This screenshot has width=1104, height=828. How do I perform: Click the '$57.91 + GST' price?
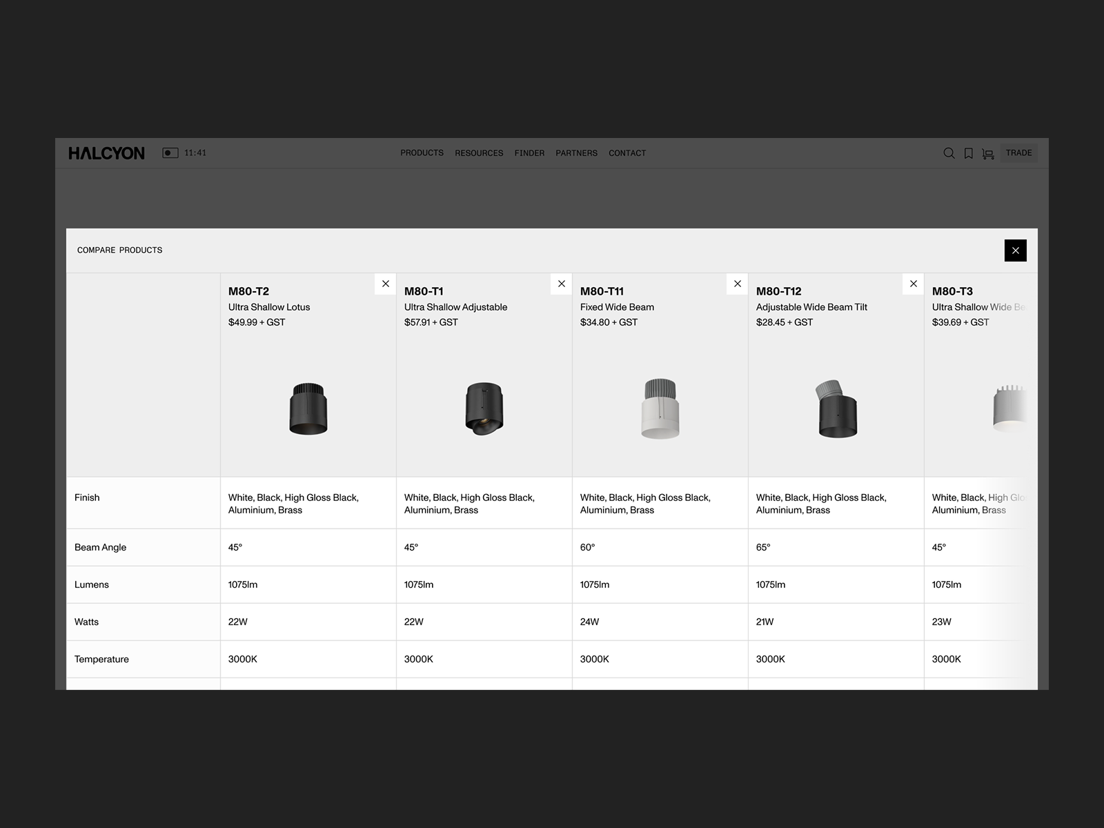tap(431, 322)
